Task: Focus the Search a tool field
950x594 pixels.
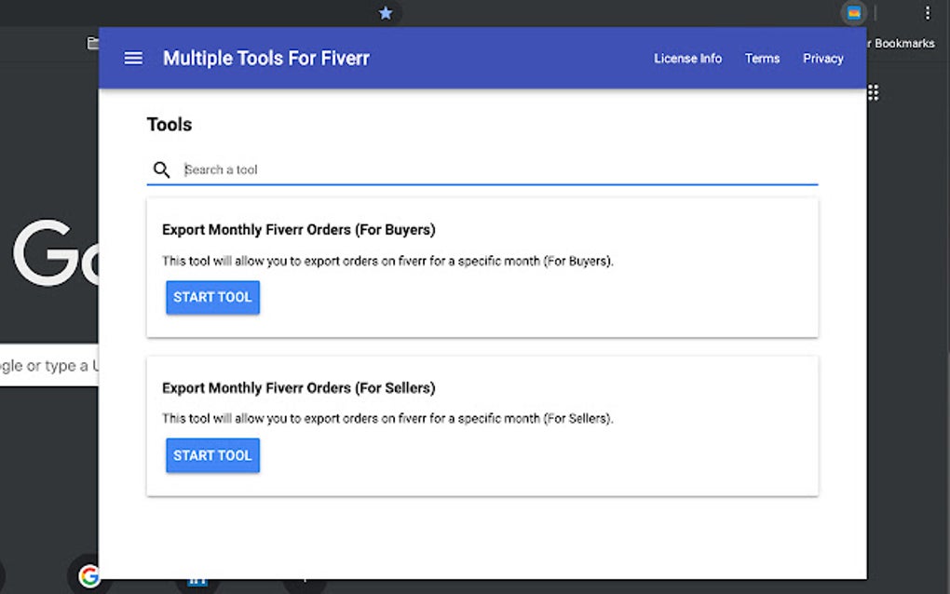Action: tap(494, 169)
